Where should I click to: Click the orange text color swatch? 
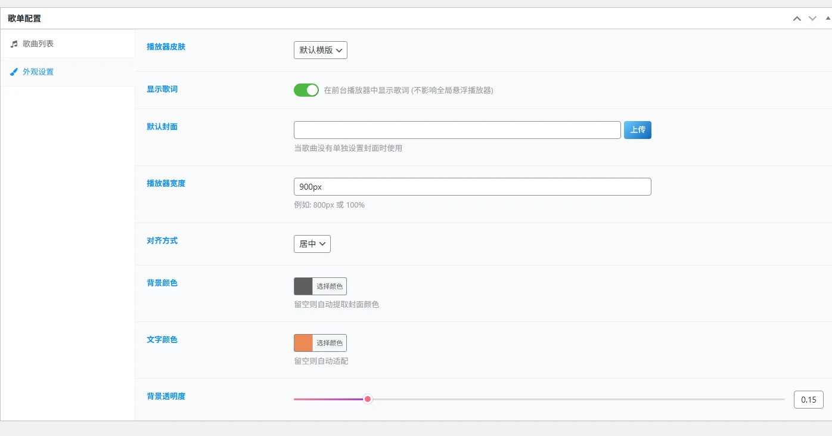tap(302, 342)
